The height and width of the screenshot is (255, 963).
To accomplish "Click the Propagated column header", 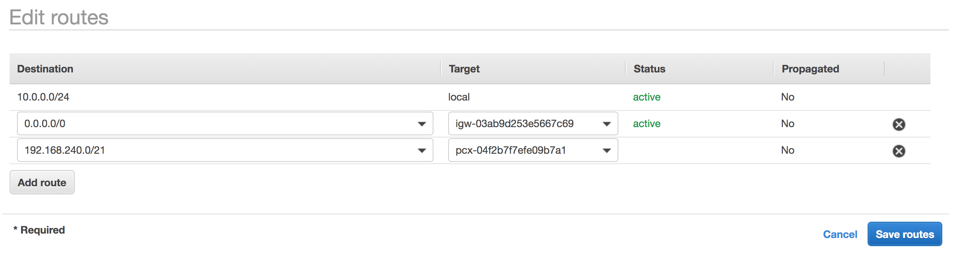I will point(810,69).
